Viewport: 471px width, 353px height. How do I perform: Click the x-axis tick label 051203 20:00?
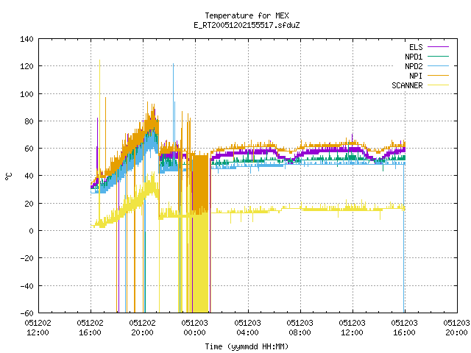click(x=456, y=327)
